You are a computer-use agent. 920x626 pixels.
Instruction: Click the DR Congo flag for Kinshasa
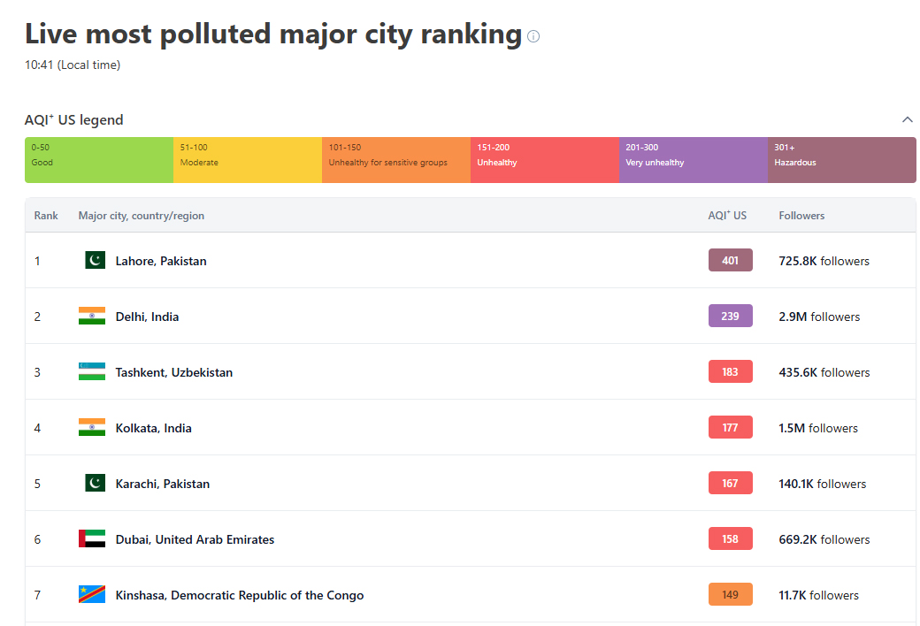coord(92,594)
